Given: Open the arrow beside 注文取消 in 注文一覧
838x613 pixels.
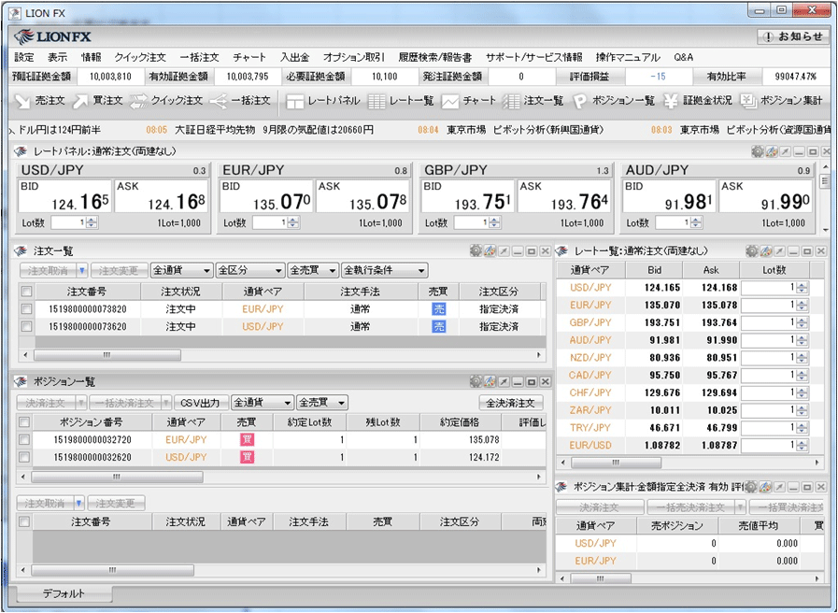Looking at the screenshot, I should click(82, 270).
